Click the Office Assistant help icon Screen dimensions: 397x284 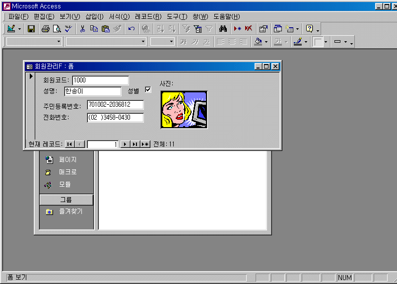tap(309, 29)
